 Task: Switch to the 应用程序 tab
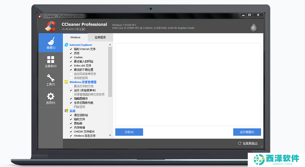click(x=100, y=37)
